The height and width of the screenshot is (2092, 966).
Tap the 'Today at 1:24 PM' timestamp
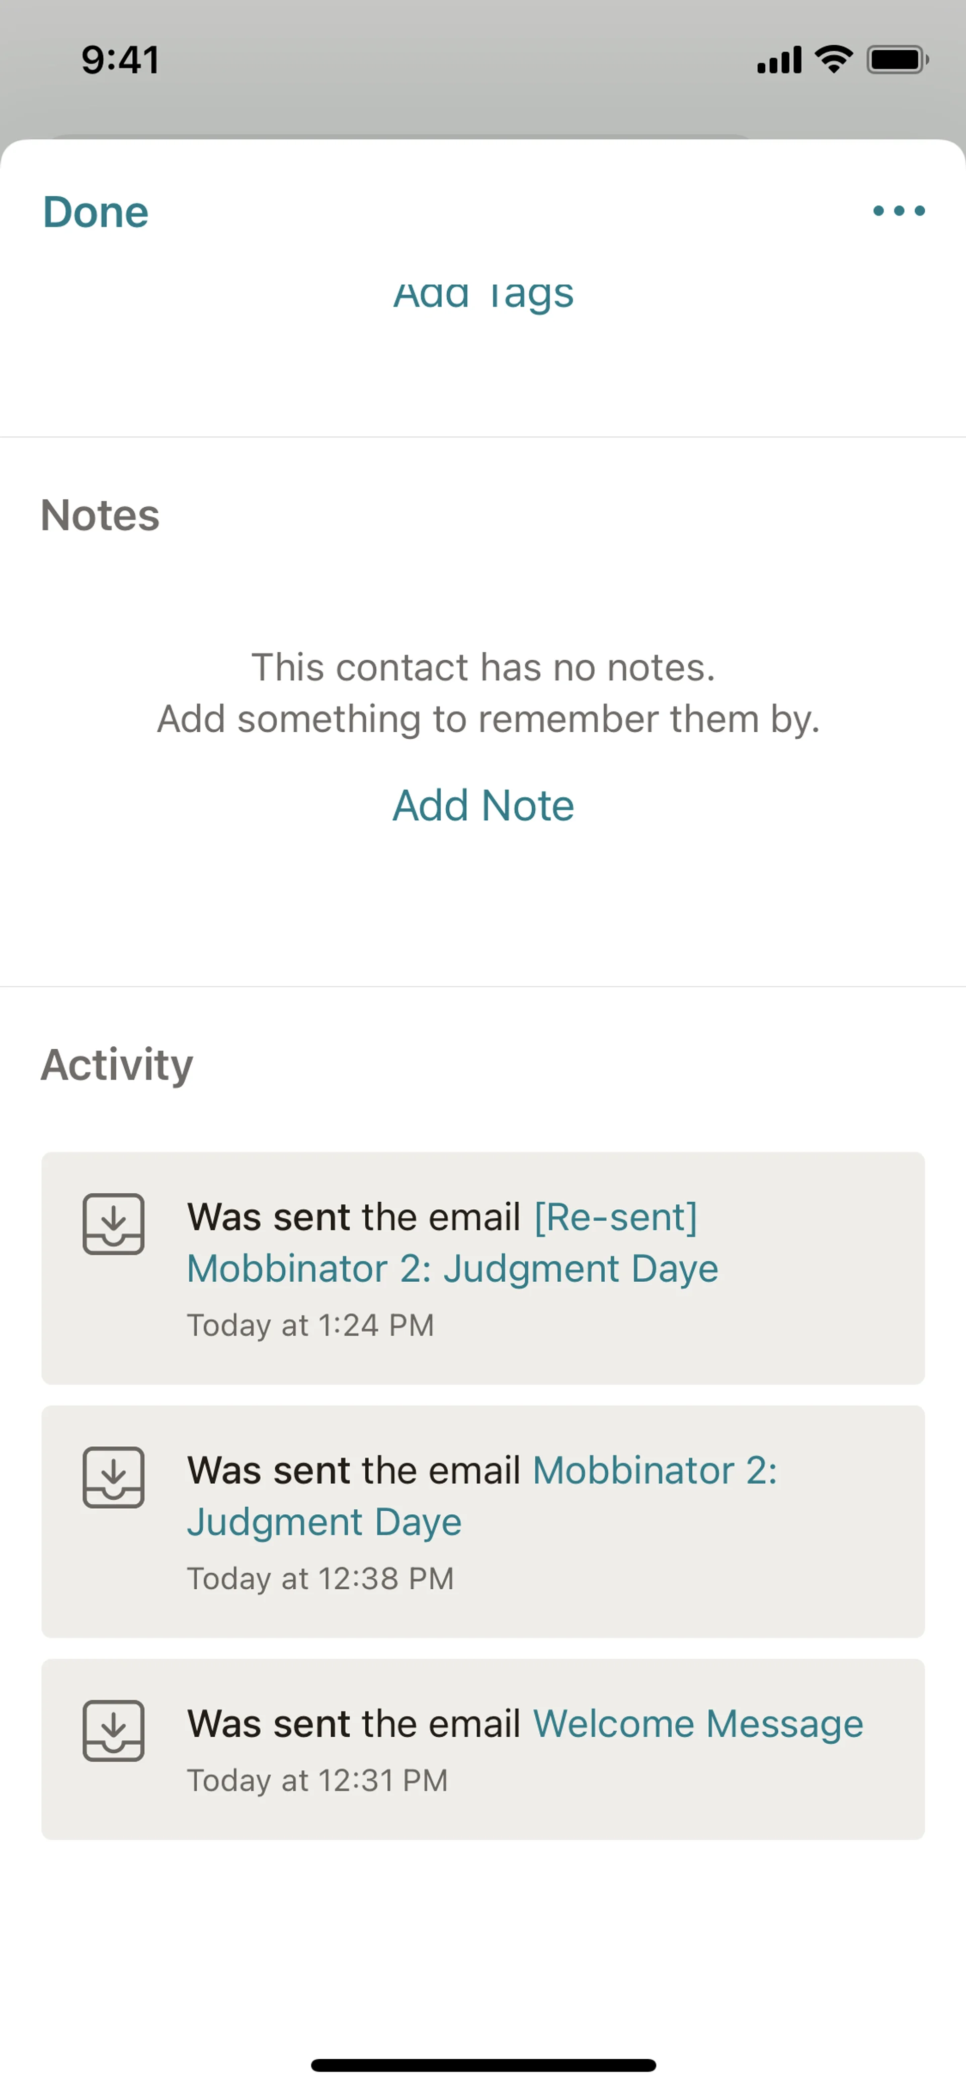(x=310, y=1326)
